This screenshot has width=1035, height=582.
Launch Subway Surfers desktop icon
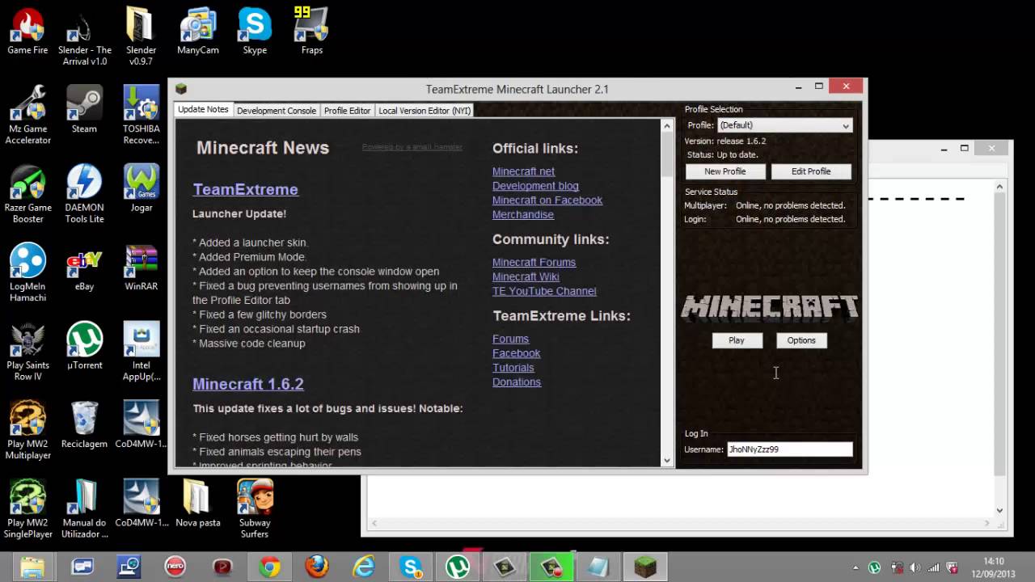(255, 508)
